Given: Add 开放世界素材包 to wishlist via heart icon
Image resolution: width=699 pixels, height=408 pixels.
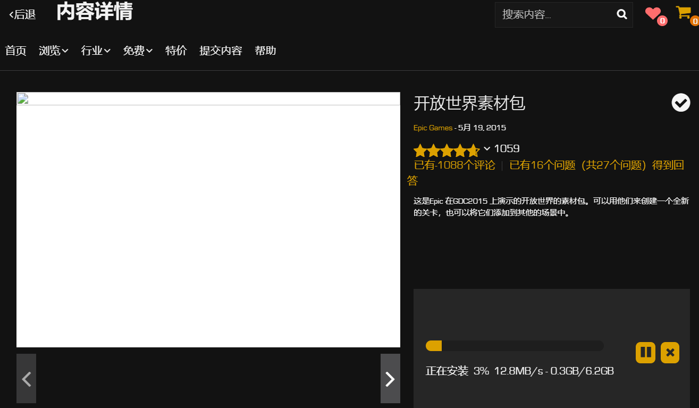Looking at the screenshot, I should [653, 13].
